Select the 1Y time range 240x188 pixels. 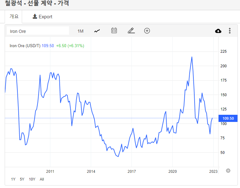click(x=13, y=179)
